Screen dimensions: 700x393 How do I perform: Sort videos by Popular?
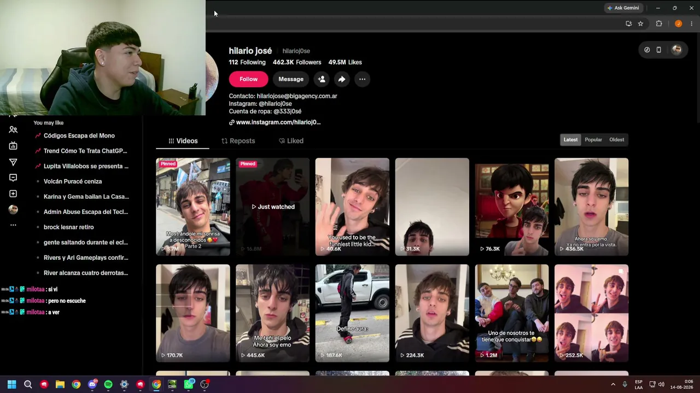click(593, 140)
